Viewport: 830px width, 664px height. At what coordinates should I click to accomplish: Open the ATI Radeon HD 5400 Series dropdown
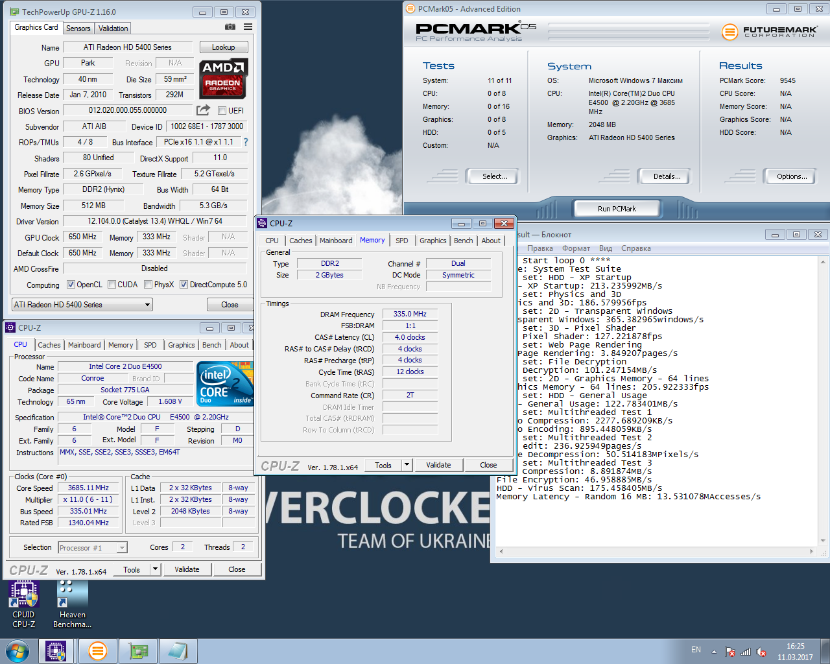pyautogui.click(x=82, y=305)
